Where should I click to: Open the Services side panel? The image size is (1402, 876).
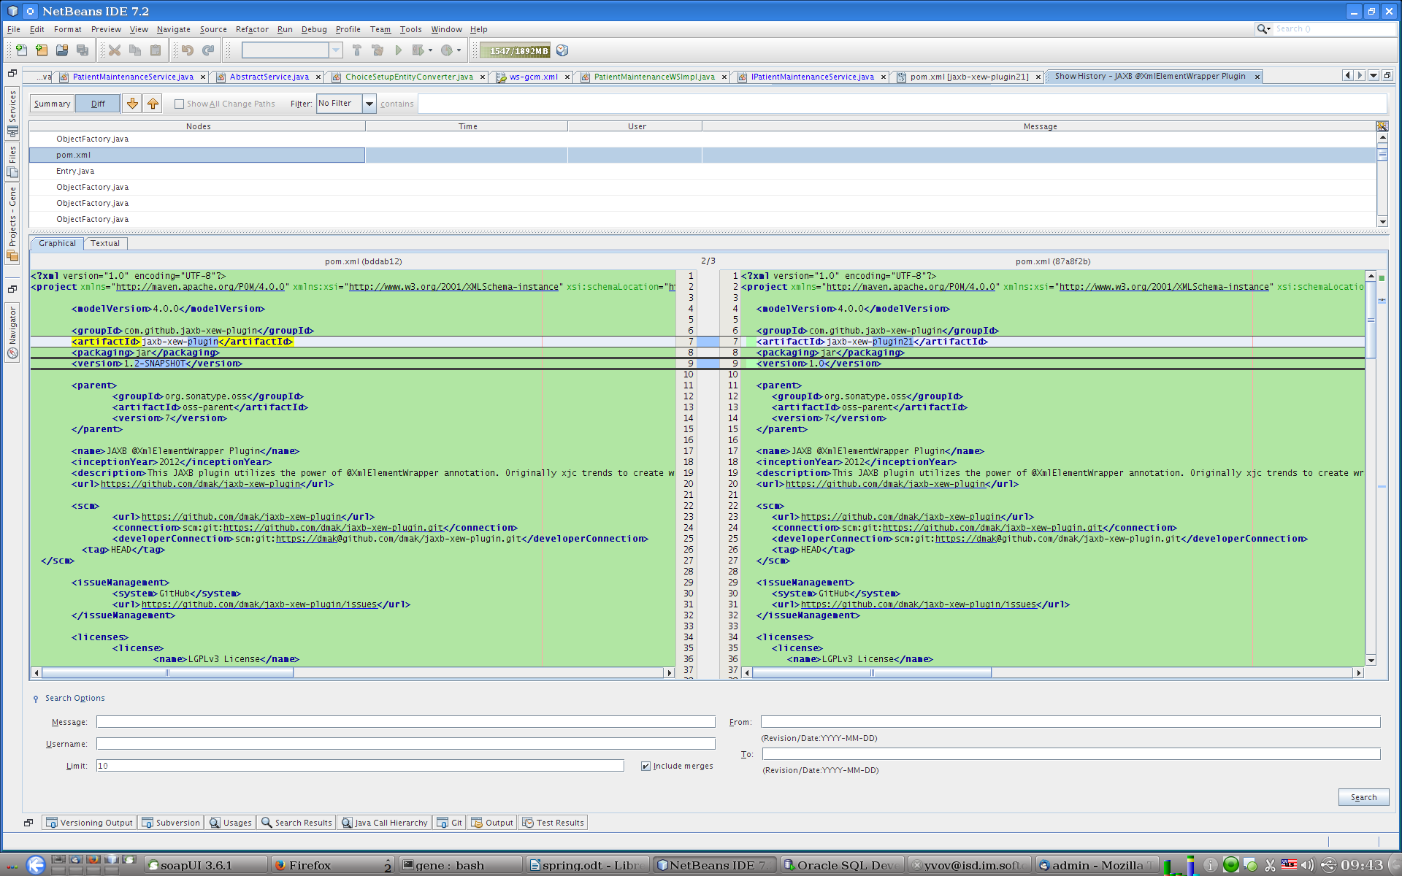coord(12,113)
